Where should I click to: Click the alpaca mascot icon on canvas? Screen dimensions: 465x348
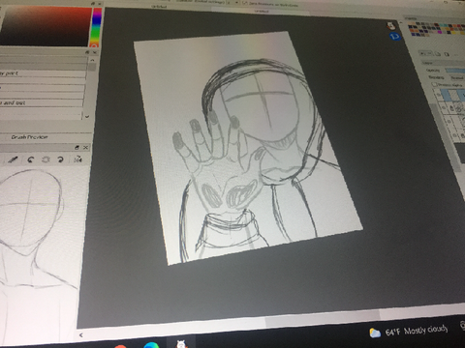[x=391, y=25]
